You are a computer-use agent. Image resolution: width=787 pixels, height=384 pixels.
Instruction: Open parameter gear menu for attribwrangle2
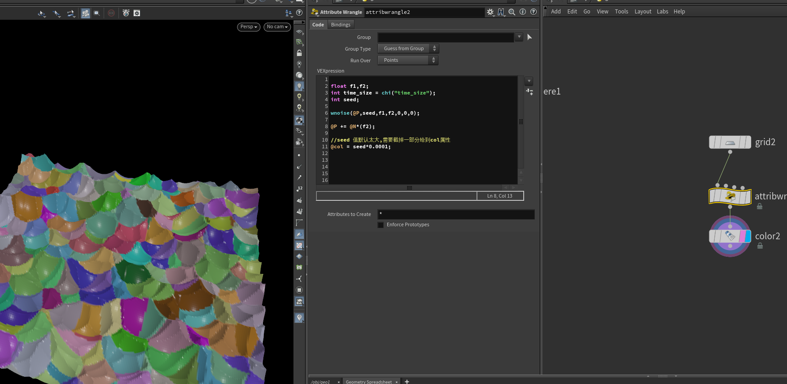490,12
